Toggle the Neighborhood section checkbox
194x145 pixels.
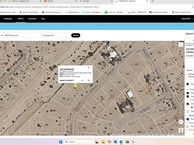188,119
